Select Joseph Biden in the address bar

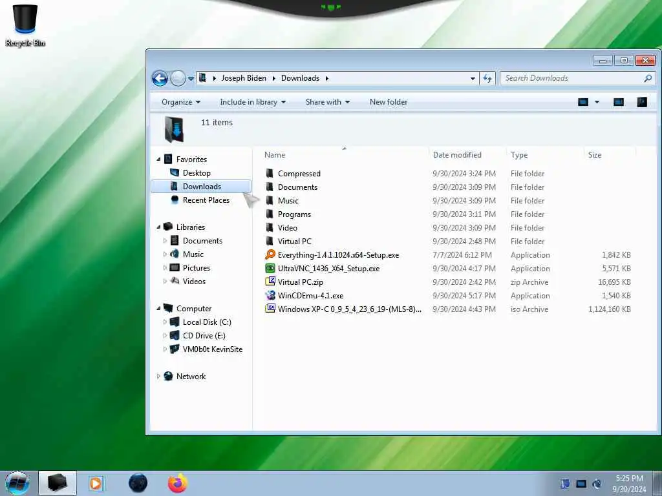pos(244,78)
